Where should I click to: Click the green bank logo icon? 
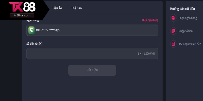pyautogui.click(x=31, y=30)
